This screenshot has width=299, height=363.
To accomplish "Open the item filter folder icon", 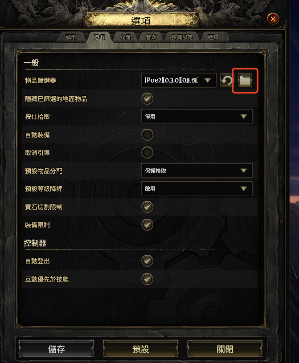I will pos(245,80).
